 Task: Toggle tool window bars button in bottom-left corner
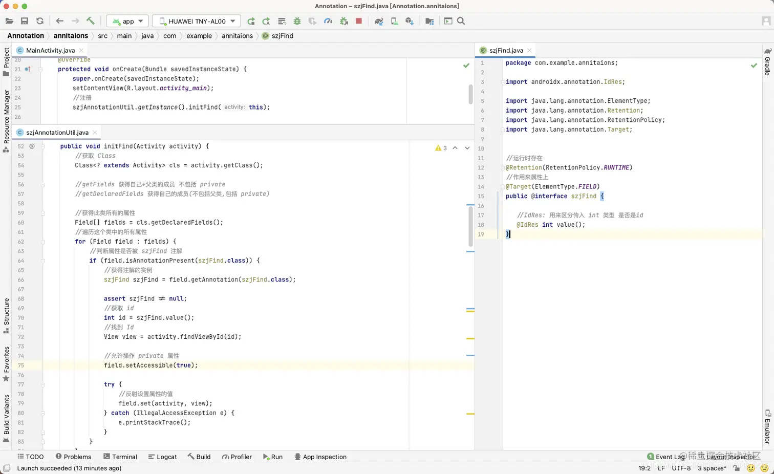(x=7, y=468)
